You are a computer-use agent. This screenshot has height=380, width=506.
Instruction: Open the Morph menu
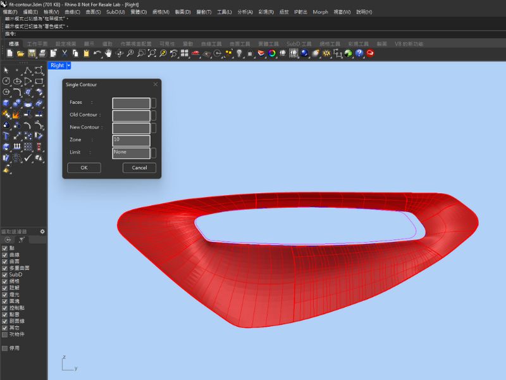(320, 12)
